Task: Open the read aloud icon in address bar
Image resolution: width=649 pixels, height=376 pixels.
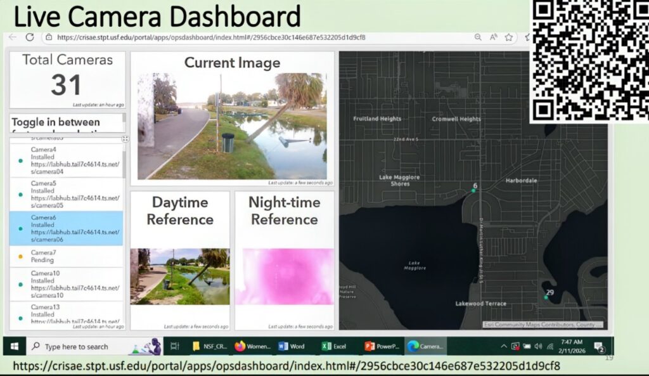Action: pyautogui.click(x=493, y=37)
